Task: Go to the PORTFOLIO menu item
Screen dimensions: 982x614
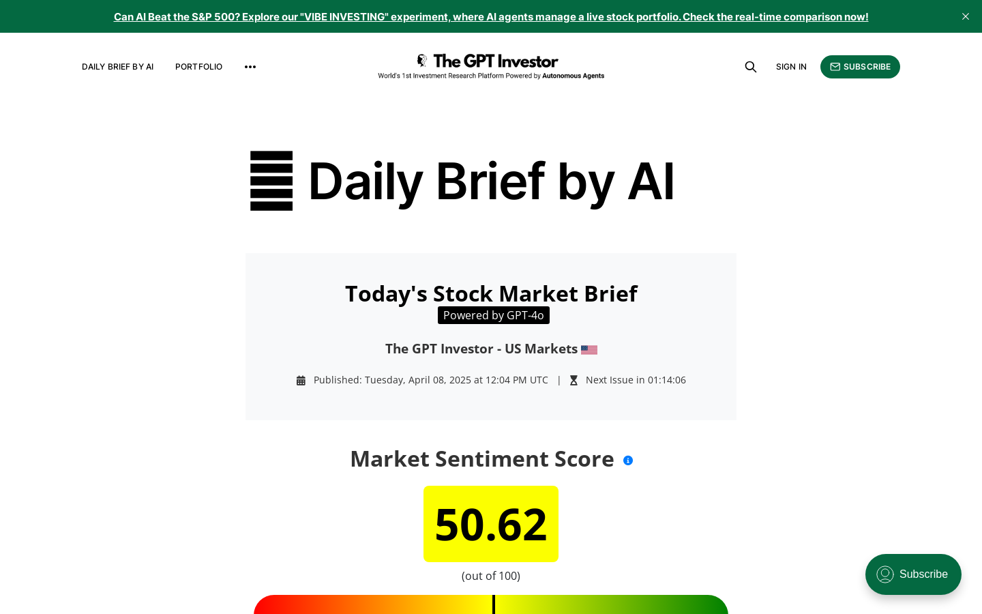Action: (198, 67)
